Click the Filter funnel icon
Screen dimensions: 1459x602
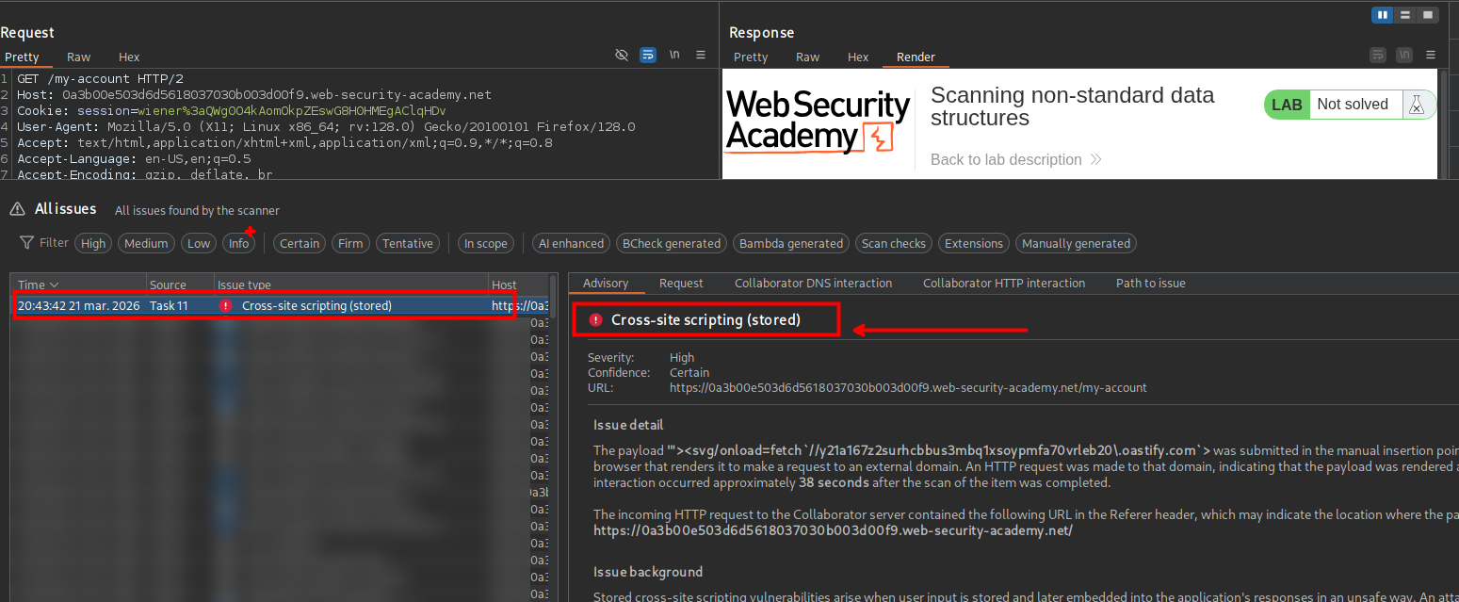coord(27,243)
